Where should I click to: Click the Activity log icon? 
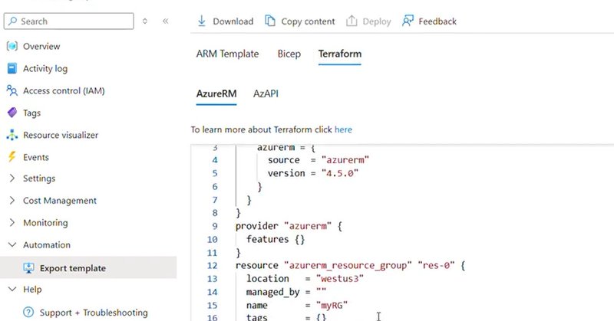(12, 68)
